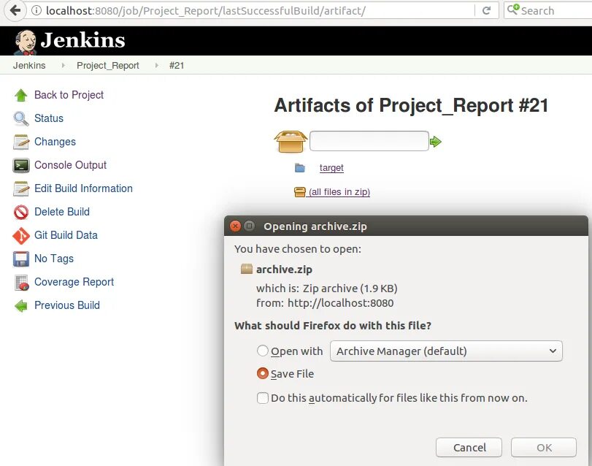
Task: Click the green up arrow Back to Project icon
Action: [x=20, y=95]
